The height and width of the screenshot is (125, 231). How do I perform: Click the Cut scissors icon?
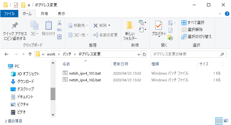60,23
